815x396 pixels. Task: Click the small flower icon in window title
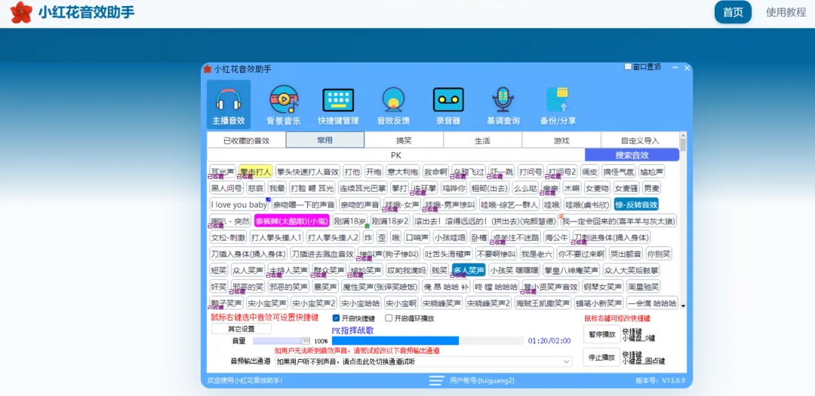point(208,69)
